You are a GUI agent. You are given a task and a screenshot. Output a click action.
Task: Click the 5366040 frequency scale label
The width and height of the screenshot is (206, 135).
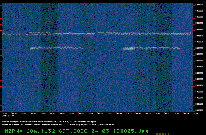click(199, 5)
